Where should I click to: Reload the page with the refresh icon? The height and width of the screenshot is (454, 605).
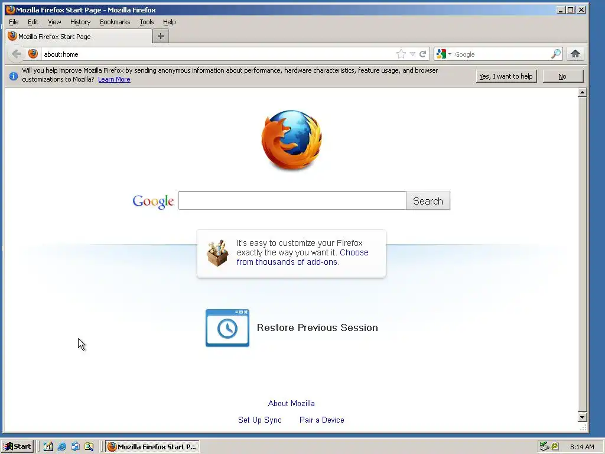point(423,54)
